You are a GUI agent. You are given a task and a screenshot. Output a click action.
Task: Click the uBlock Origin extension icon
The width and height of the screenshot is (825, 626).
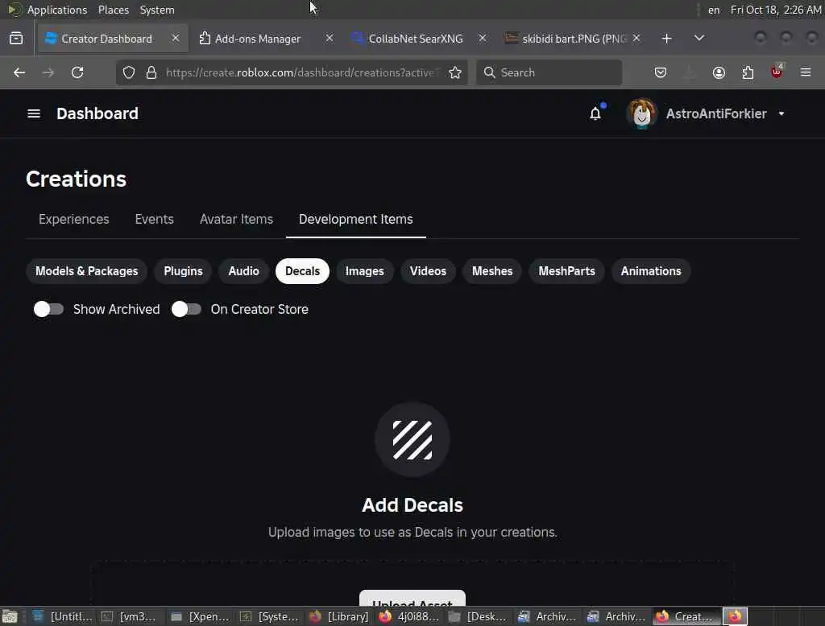(777, 72)
